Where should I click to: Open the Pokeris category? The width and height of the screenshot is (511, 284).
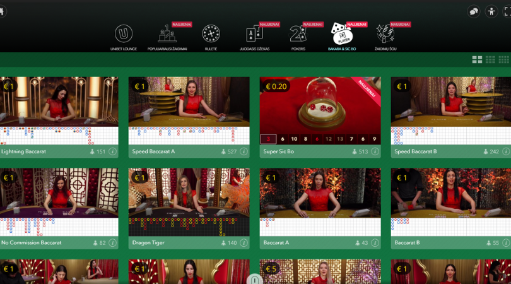tap(298, 37)
